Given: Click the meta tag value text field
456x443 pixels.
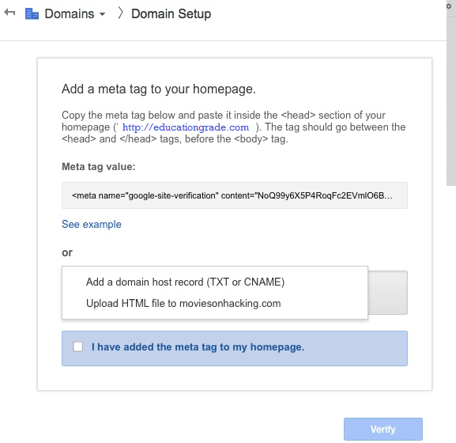Looking at the screenshot, I should point(235,195).
